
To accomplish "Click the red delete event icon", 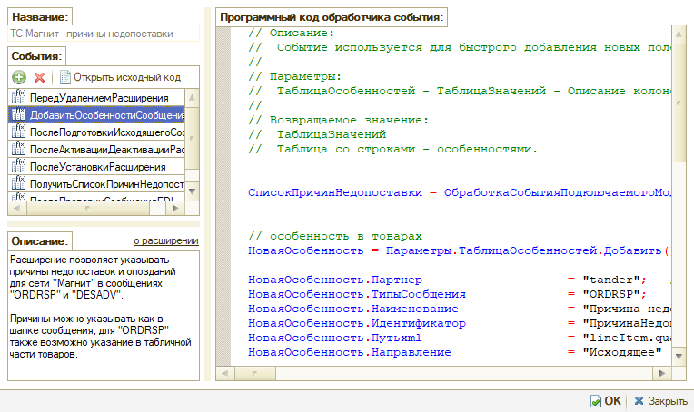I will (x=39, y=78).
